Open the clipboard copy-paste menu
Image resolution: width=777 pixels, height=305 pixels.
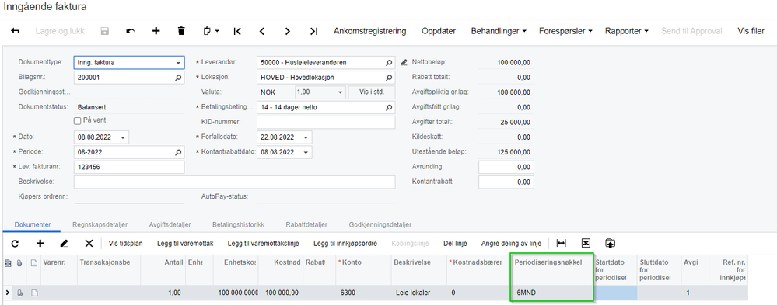[x=211, y=31]
